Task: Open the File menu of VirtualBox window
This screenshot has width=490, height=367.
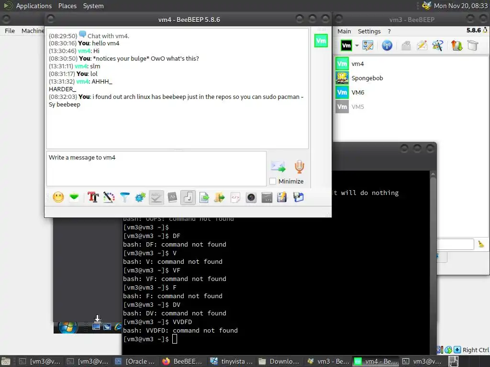Action: 10,31
